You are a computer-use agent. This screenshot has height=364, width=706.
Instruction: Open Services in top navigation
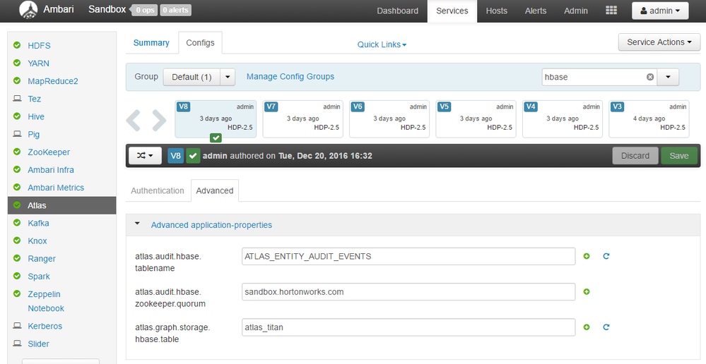(452, 11)
